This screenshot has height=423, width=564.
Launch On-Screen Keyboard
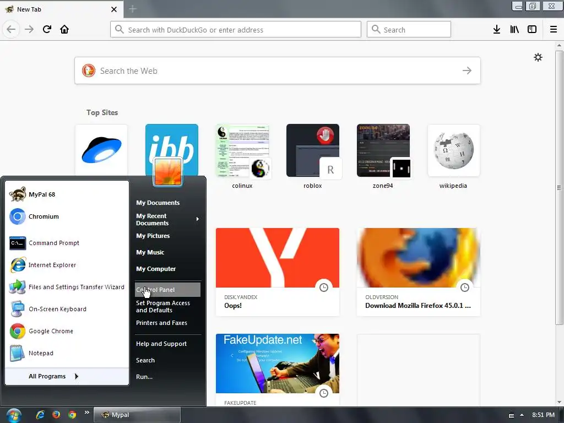pyautogui.click(x=67, y=309)
